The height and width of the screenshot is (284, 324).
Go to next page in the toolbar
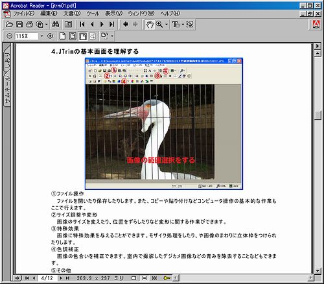(x=102, y=25)
